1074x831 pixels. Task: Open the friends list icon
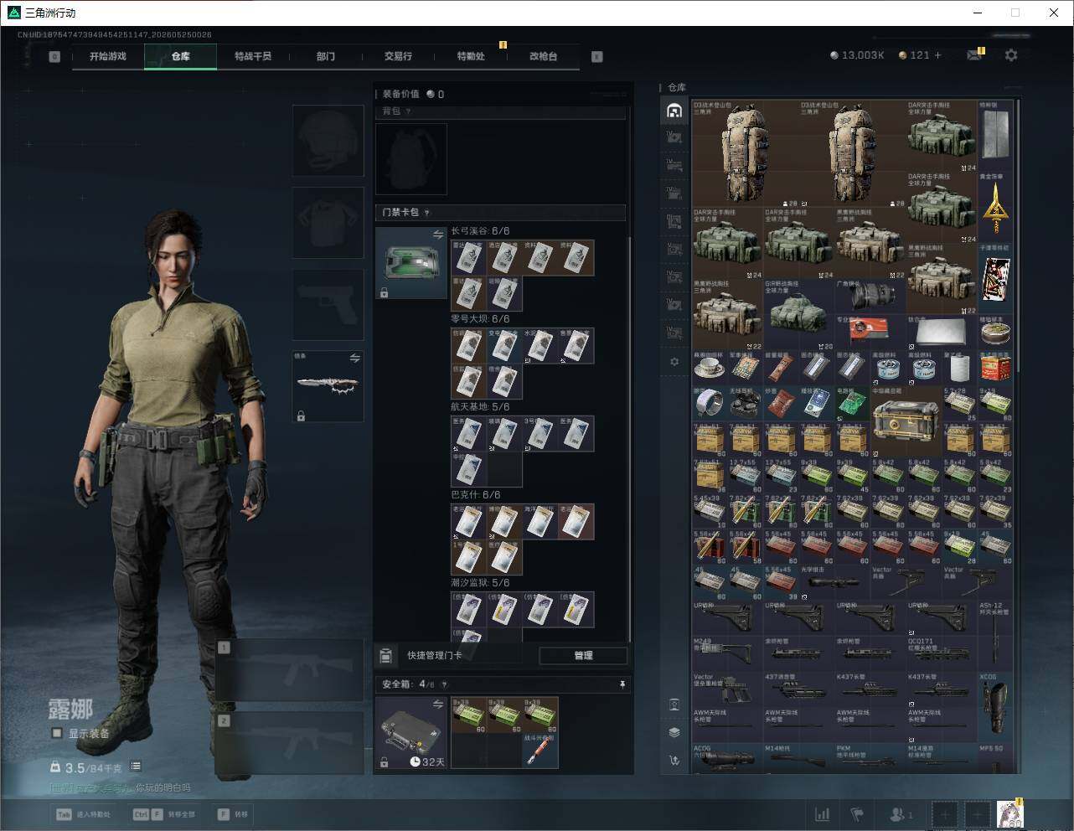(901, 814)
